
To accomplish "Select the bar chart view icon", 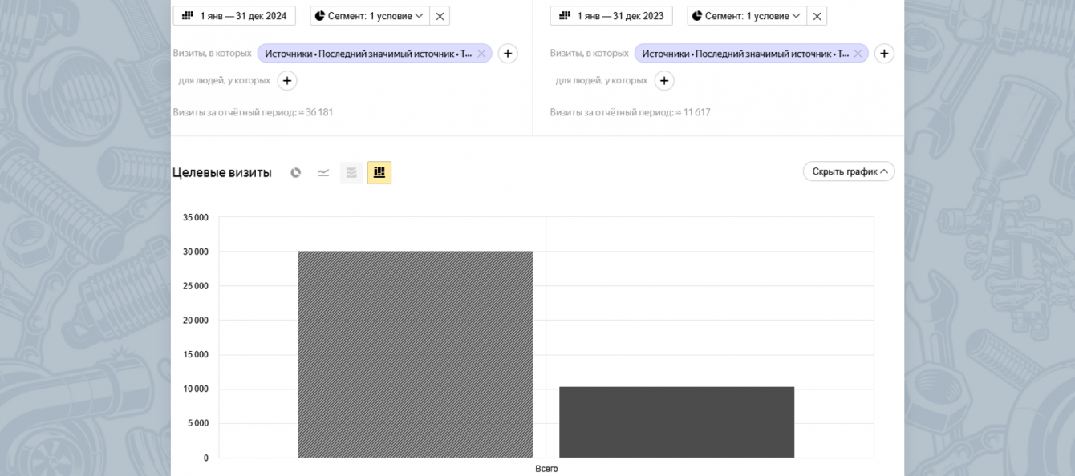I will (379, 173).
